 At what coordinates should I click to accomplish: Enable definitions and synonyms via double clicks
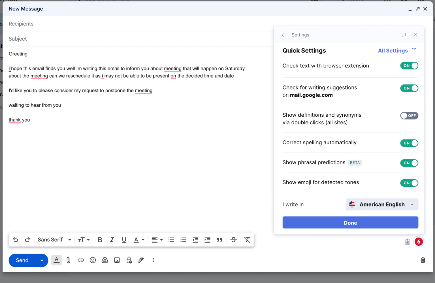pos(409,116)
